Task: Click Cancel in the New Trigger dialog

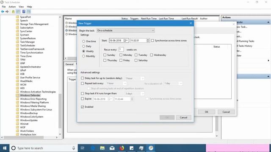Action: [x=183, y=117]
